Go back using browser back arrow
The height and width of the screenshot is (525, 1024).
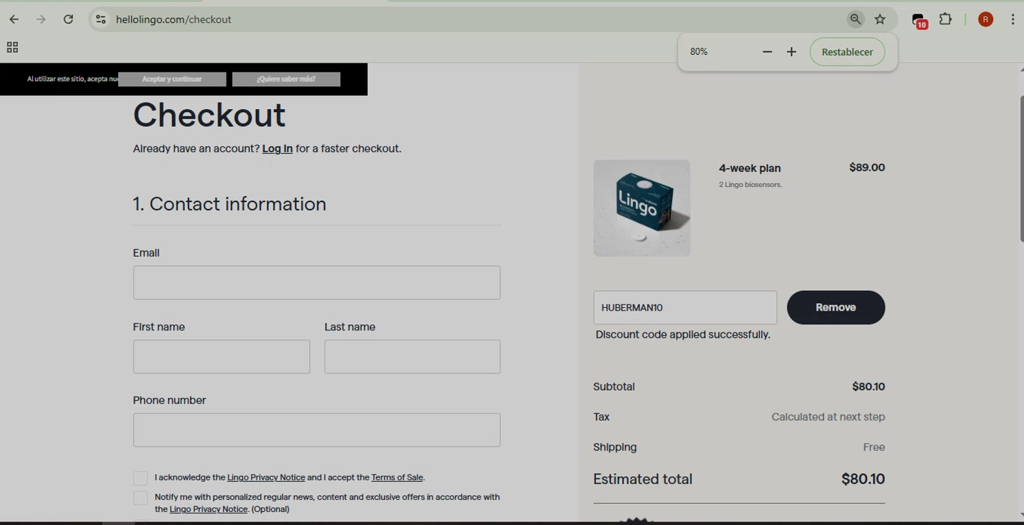point(14,19)
